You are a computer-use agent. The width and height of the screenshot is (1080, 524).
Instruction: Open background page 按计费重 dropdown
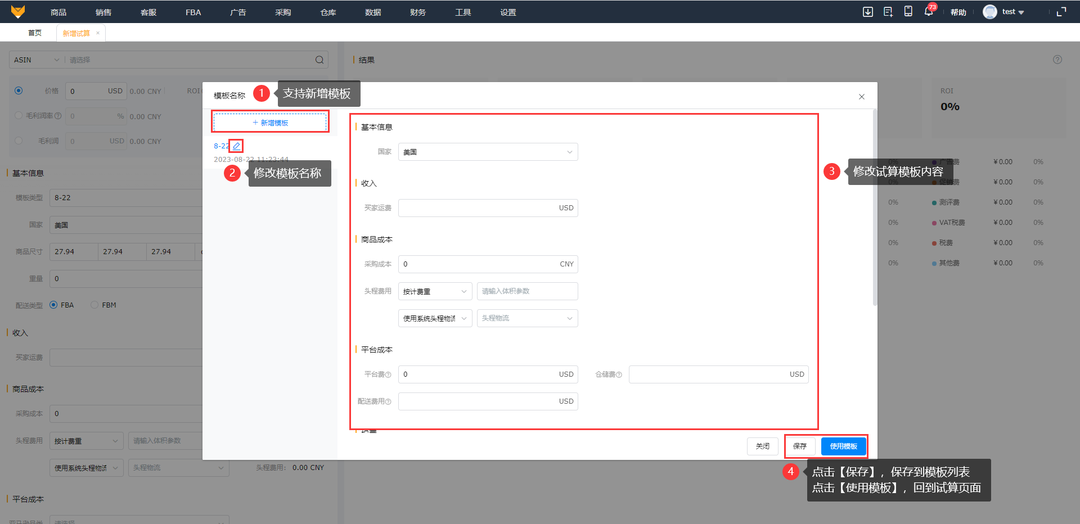(87, 441)
